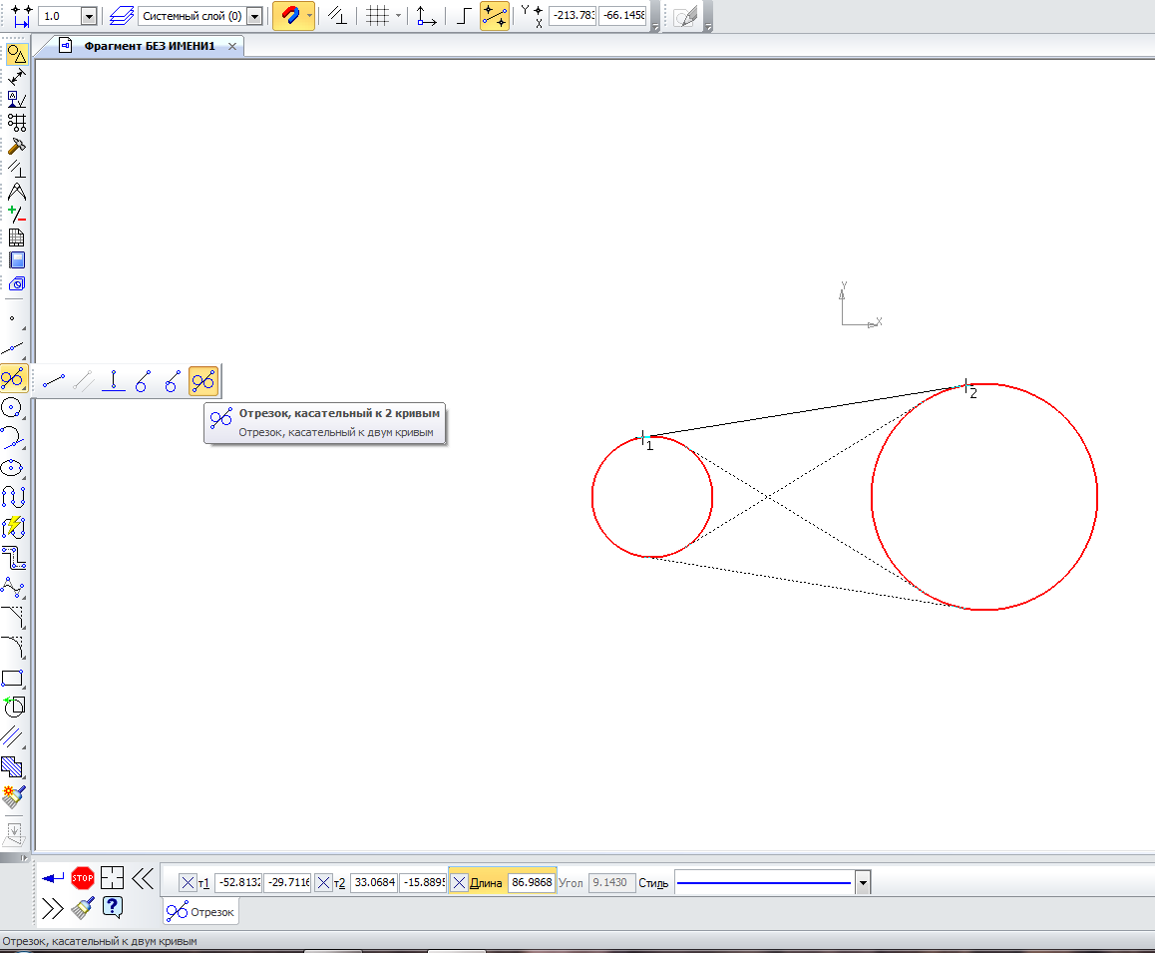The image size is (1155, 953).
Task: Open the hammer icon tools panel
Action: [x=16, y=146]
